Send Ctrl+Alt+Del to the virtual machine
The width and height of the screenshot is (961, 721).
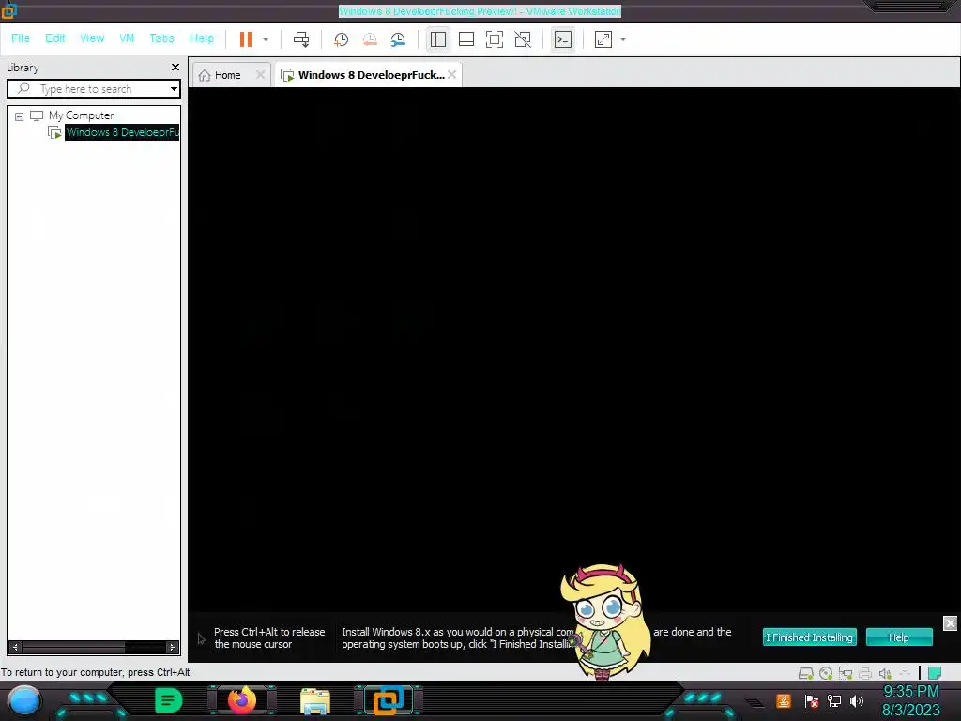pos(301,39)
